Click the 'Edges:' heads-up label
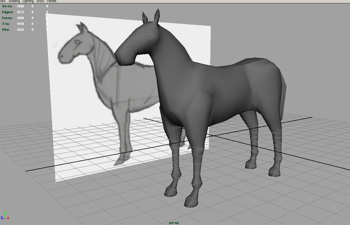 click(x=8, y=12)
